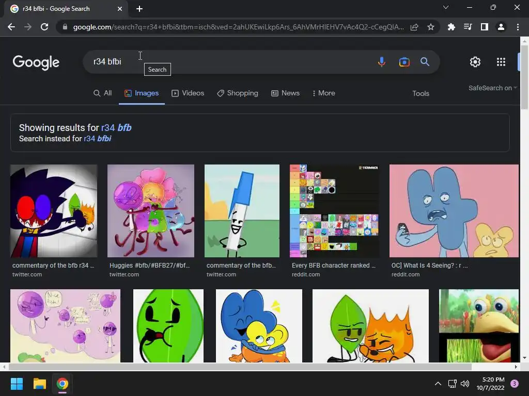Go back to the previous page
The image size is (529, 396).
(11, 27)
